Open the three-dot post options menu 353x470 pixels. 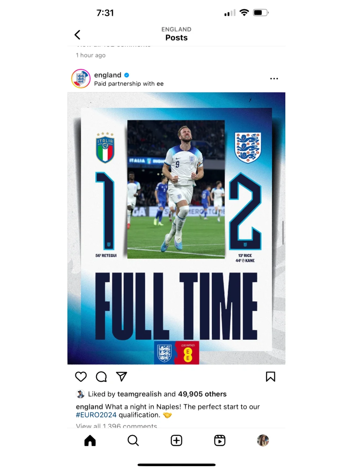coord(274,79)
